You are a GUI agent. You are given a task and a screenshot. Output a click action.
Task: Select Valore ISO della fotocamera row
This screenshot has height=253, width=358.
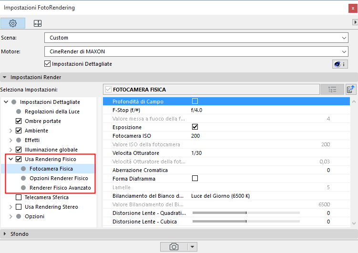226,144
